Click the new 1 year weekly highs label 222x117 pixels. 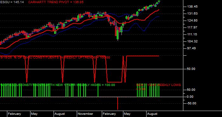pos(58,85)
